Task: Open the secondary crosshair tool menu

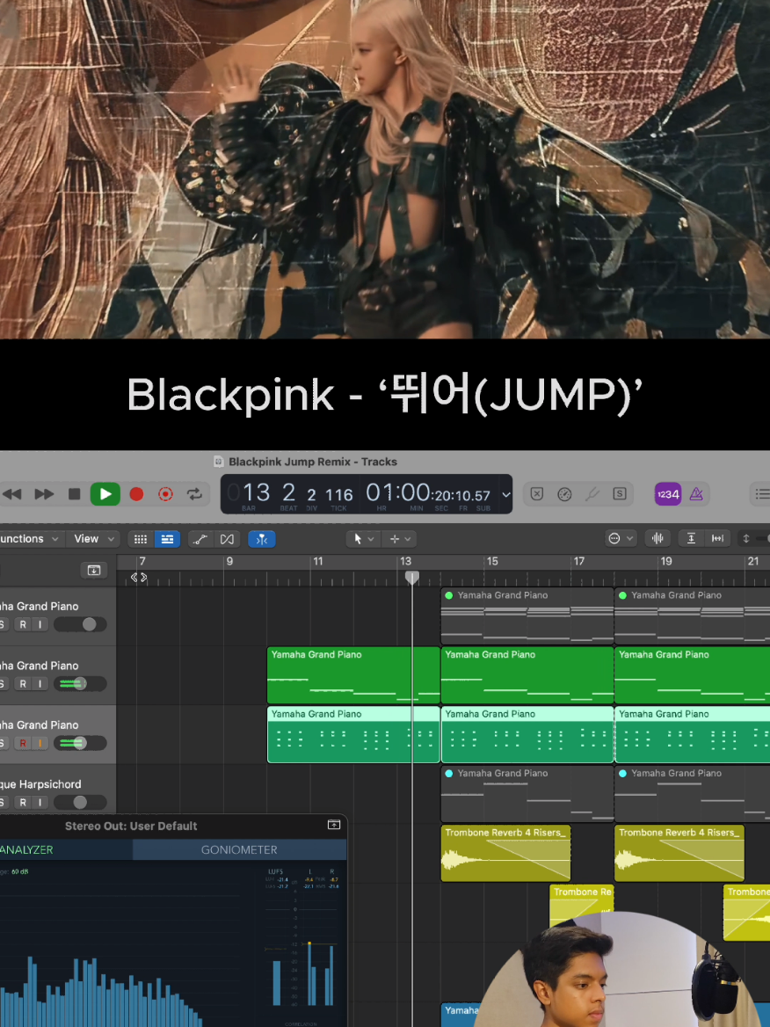Action: 399,539
